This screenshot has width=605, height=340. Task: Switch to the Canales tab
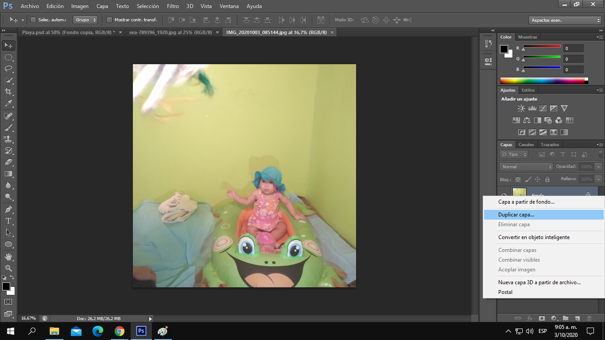coord(526,145)
